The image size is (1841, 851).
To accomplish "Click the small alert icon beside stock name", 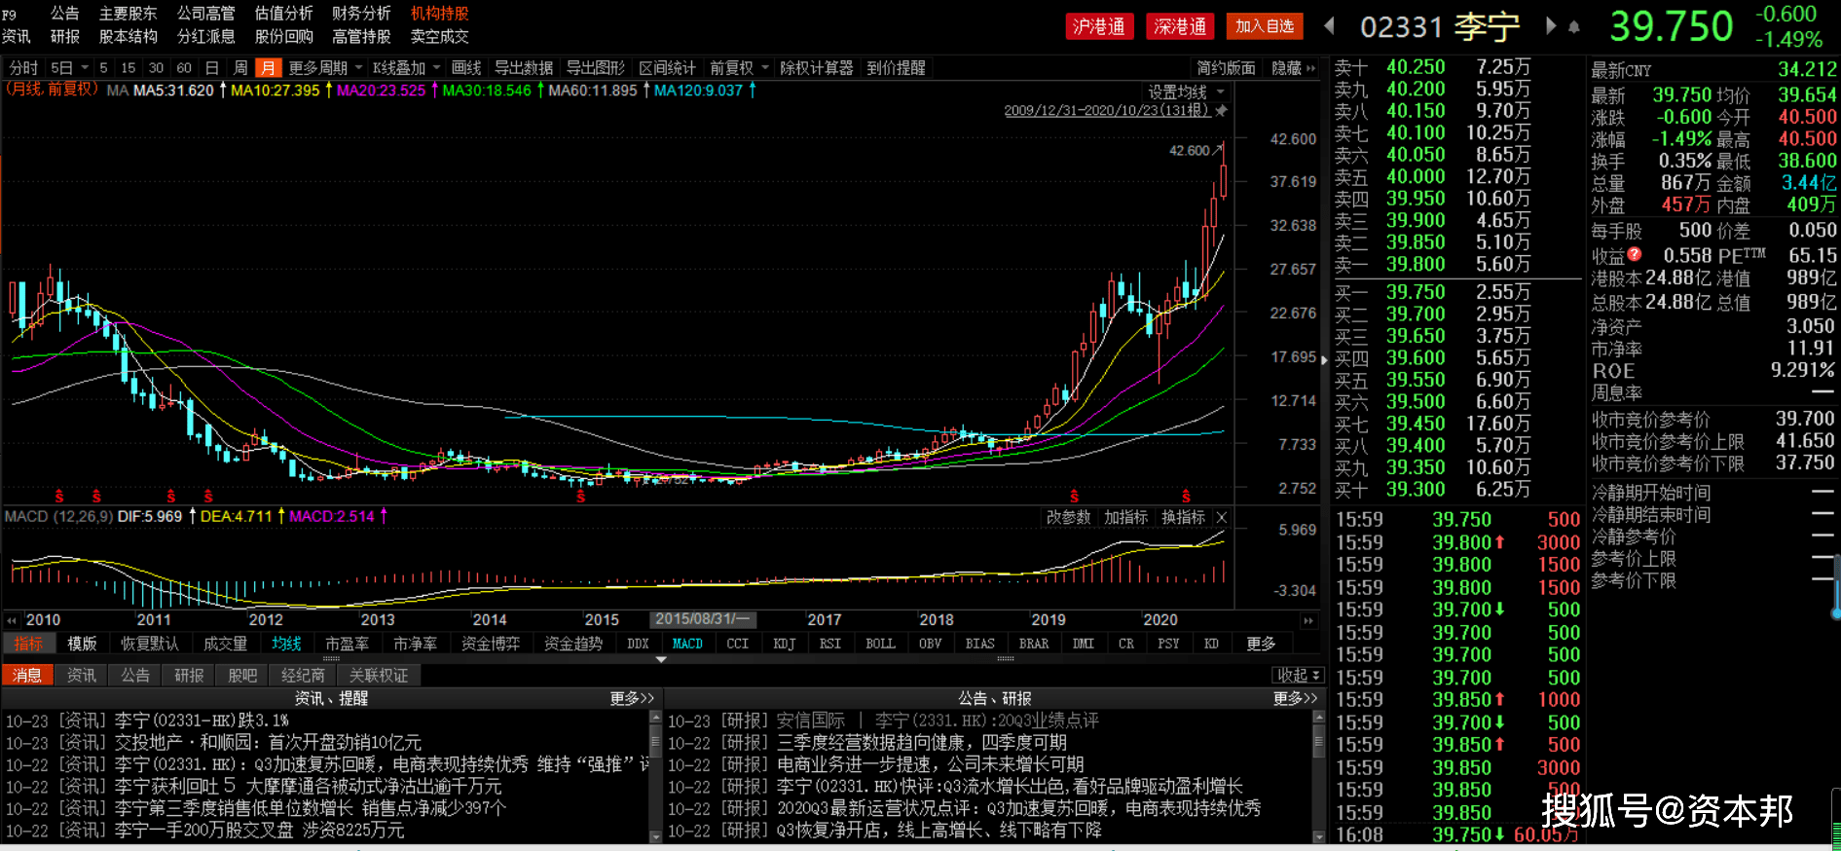I will click(x=1573, y=27).
